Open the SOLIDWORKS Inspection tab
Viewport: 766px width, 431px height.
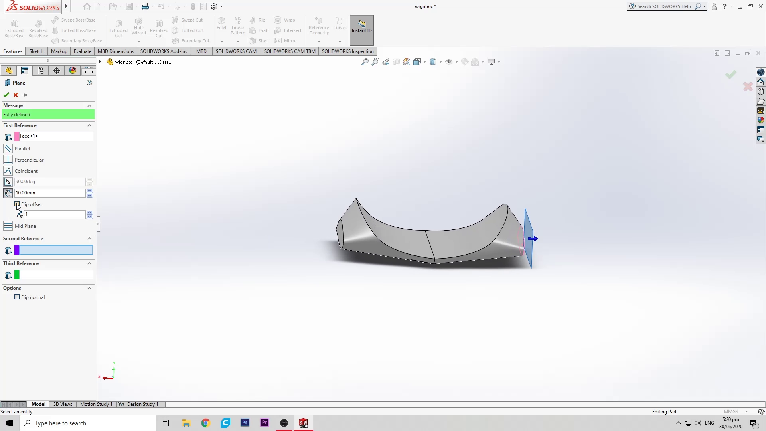(348, 51)
